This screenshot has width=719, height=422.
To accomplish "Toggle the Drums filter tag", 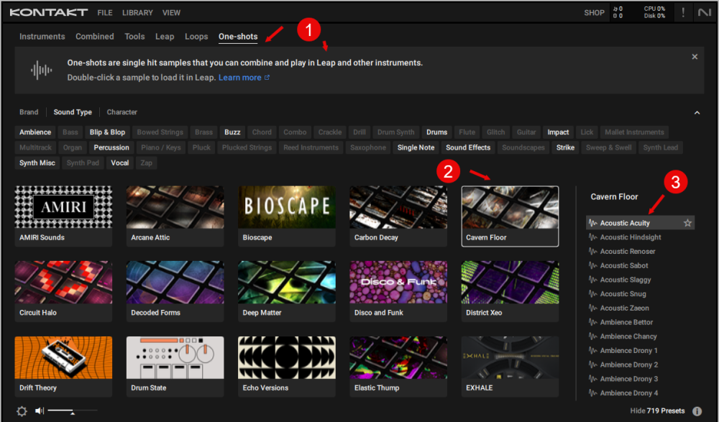I will pos(436,132).
